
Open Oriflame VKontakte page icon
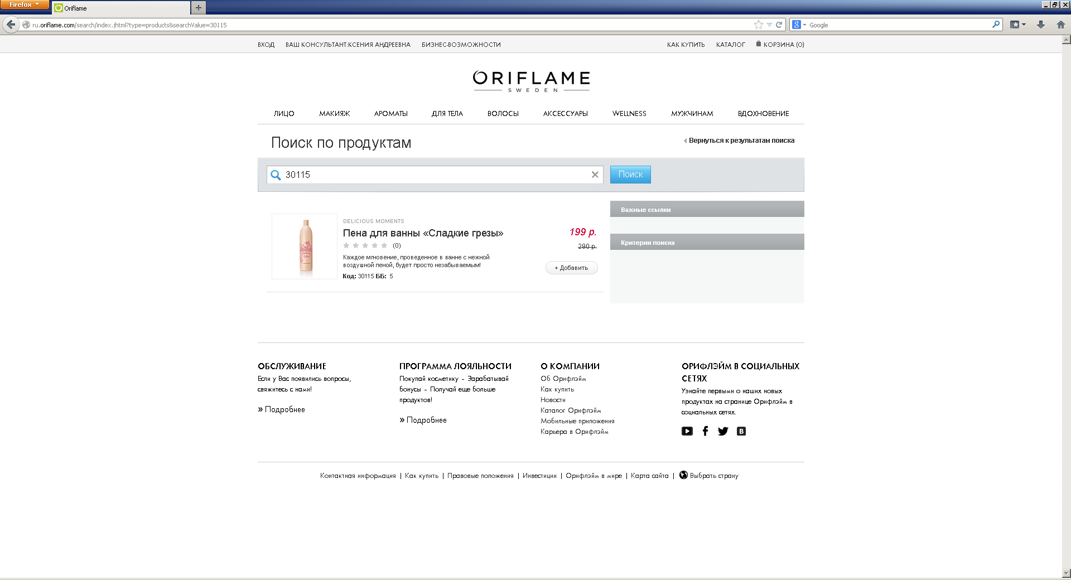click(741, 431)
